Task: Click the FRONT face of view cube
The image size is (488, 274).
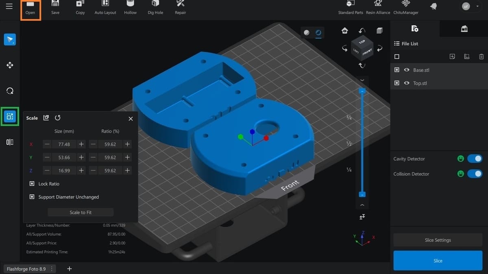Action: [367, 52]
